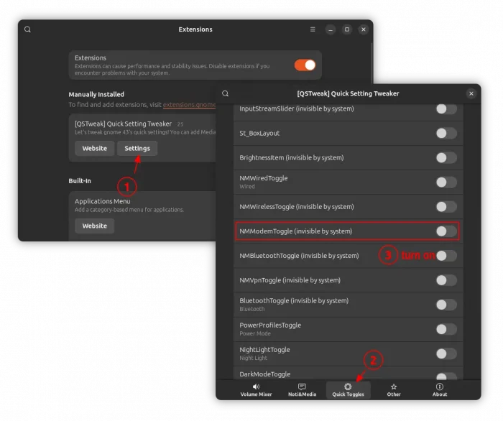The width and height of the screenshot is (503, 421).
Task: Open the extensions.gnome link
Action: pos(189,105)
